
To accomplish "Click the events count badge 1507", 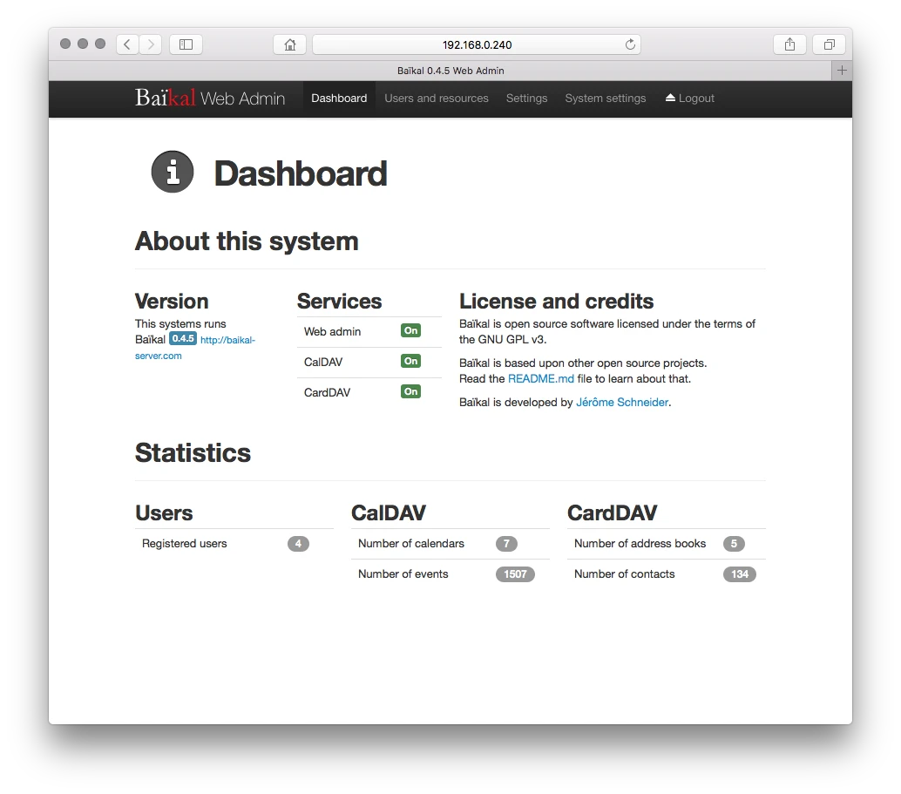I will pyautogui.click(x=515, y=574).
